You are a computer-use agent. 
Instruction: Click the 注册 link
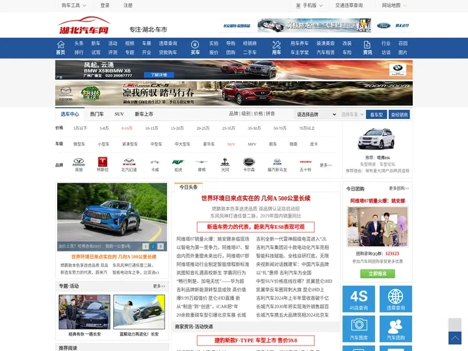128,5
